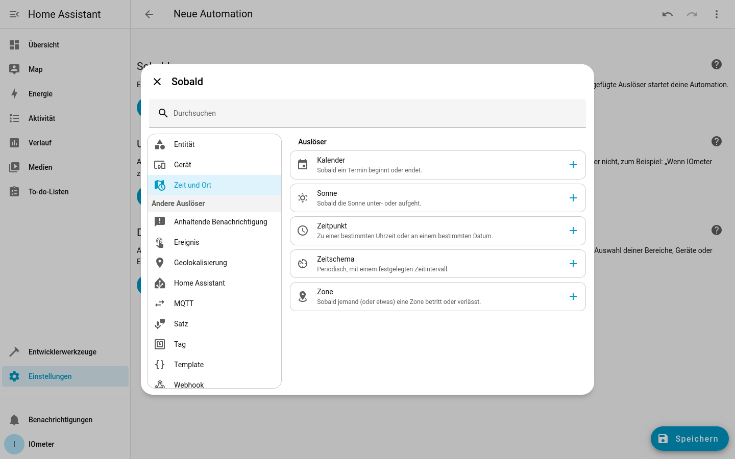Add the Sonne trigger with plus
Screen dimensions: 735x459
[573, 198]
